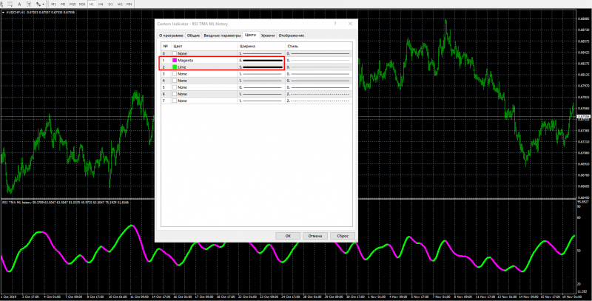The height and width of the screenshot is (301, 592).
Task: Click the Lime color swatch in row 2
Action: (x=175, y=67)
